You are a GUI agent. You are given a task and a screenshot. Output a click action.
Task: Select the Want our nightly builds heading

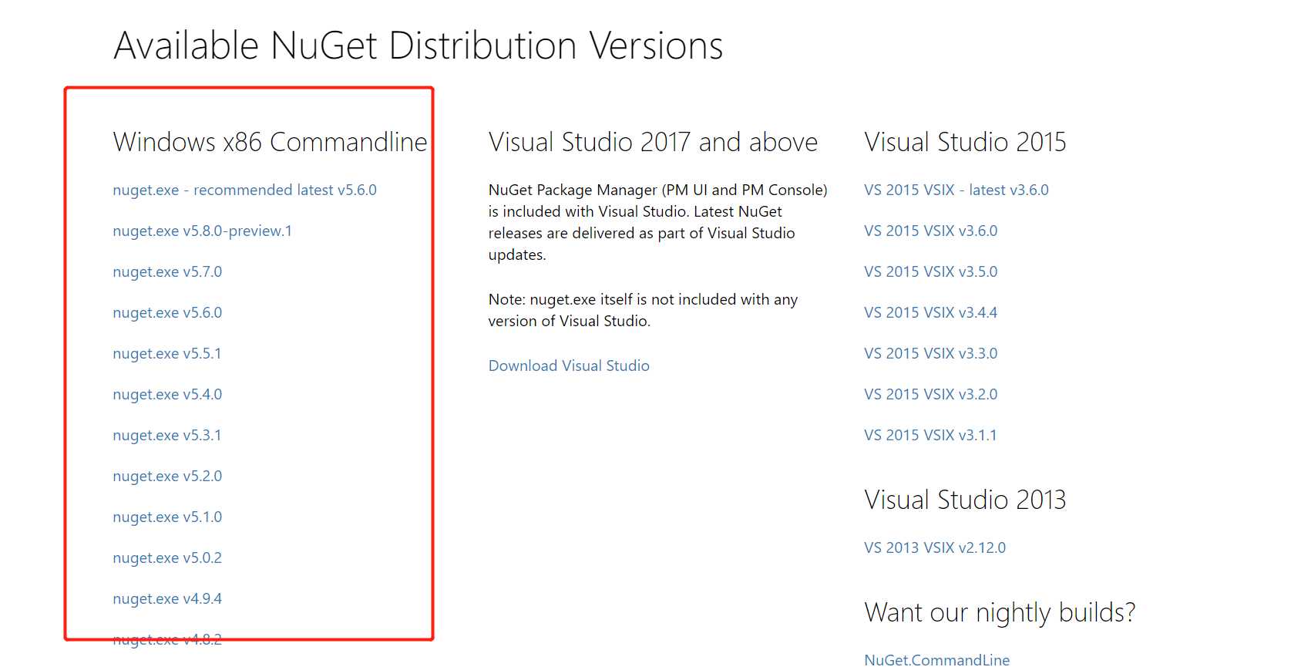pyautogui.click(x=1000, y=612)
